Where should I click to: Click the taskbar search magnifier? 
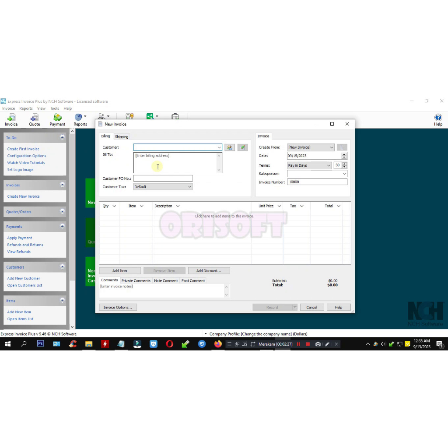point(24,344)
